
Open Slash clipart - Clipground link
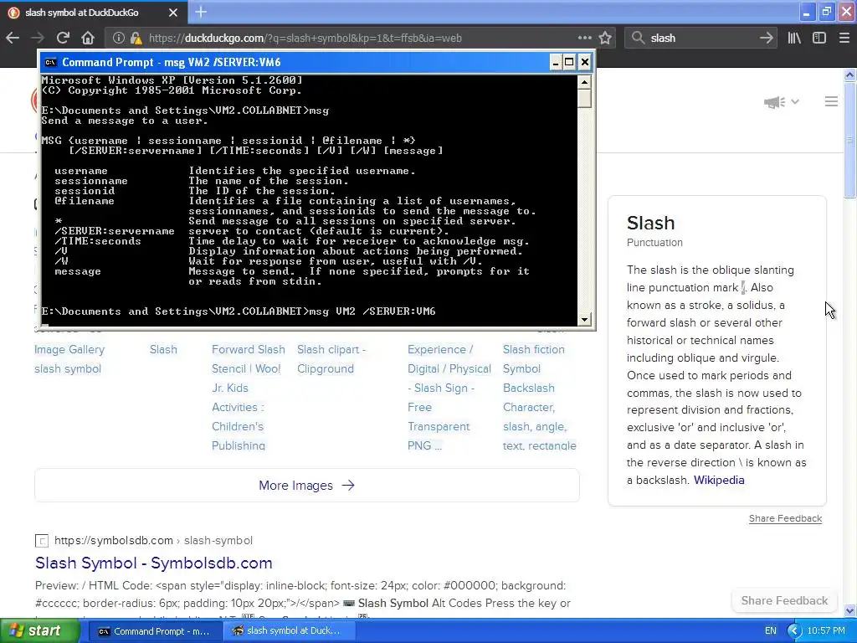331,359
